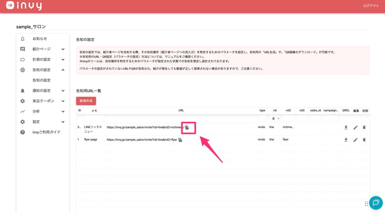
Task: Sort by the rid3 column header
Action: click(302, 110)
